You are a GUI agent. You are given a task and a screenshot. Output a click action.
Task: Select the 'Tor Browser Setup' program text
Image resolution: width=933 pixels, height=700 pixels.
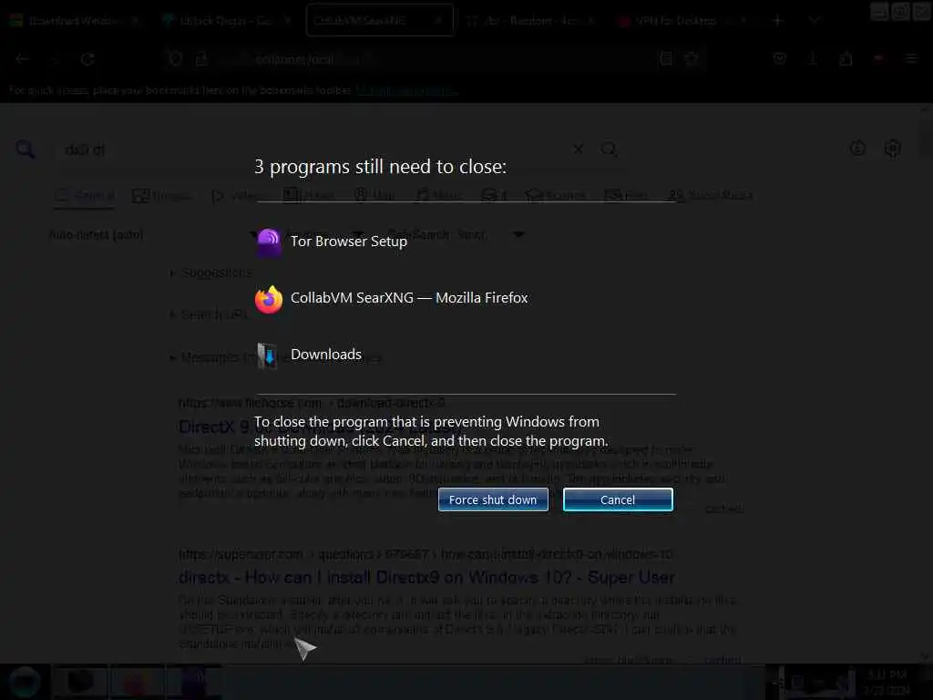349,241
